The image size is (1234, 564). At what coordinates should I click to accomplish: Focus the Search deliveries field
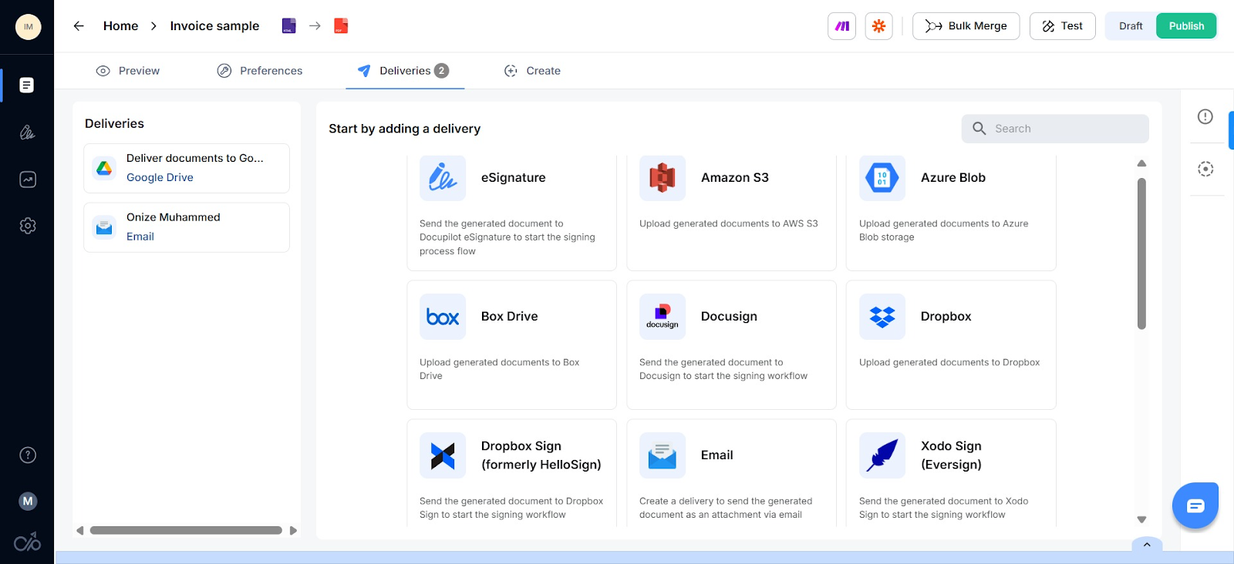[1055, 129]
